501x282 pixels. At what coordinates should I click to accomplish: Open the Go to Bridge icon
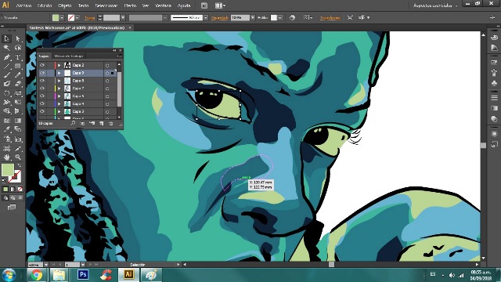(x=204, y=5)
